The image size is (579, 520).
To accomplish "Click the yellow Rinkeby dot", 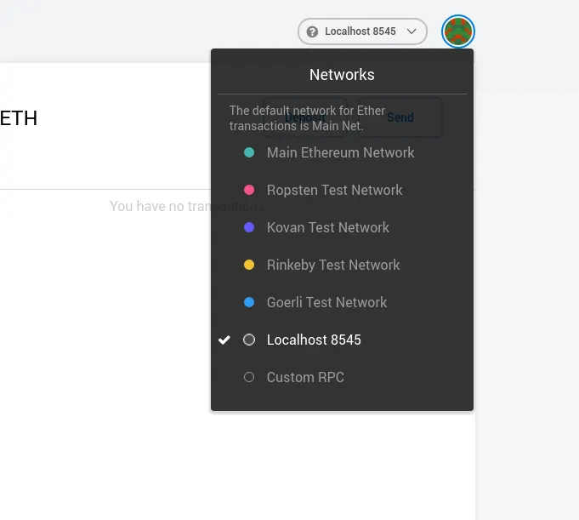I will tap(249, 265).
